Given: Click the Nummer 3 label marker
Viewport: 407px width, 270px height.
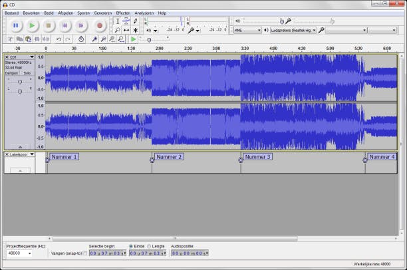Looking at the screenshot, I should pos(258,157).
